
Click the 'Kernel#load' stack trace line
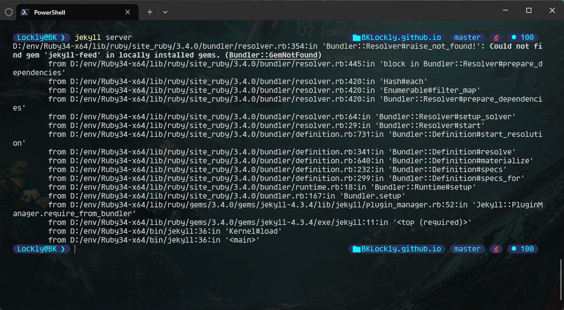click(x=165, y=231)
